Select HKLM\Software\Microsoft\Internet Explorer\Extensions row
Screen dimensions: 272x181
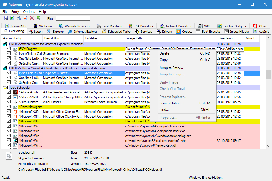[x=131, y=44]
